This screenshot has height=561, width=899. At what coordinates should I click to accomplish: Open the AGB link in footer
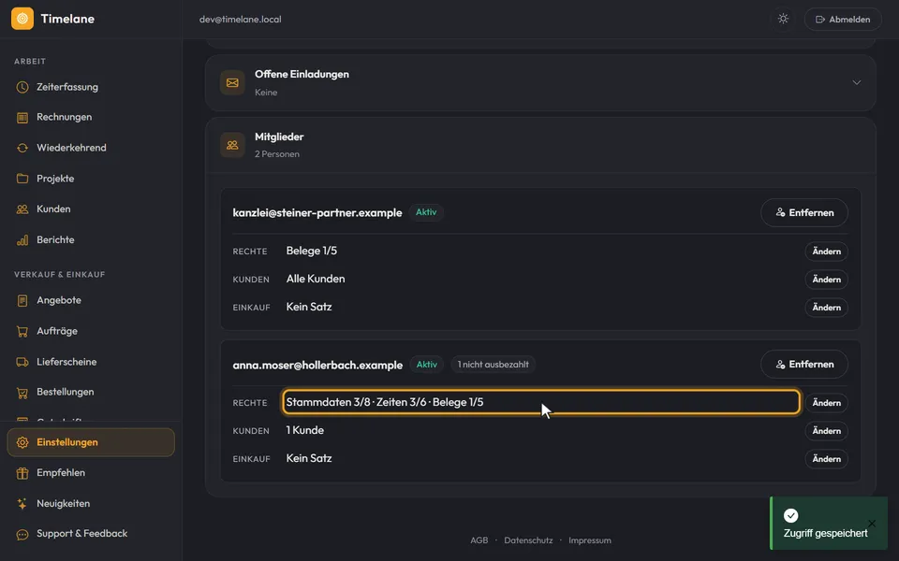479,540
